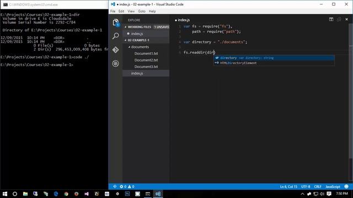The image size is (353, 198).
Task: Open the Search view in activity bar
Action: point(116,36)
